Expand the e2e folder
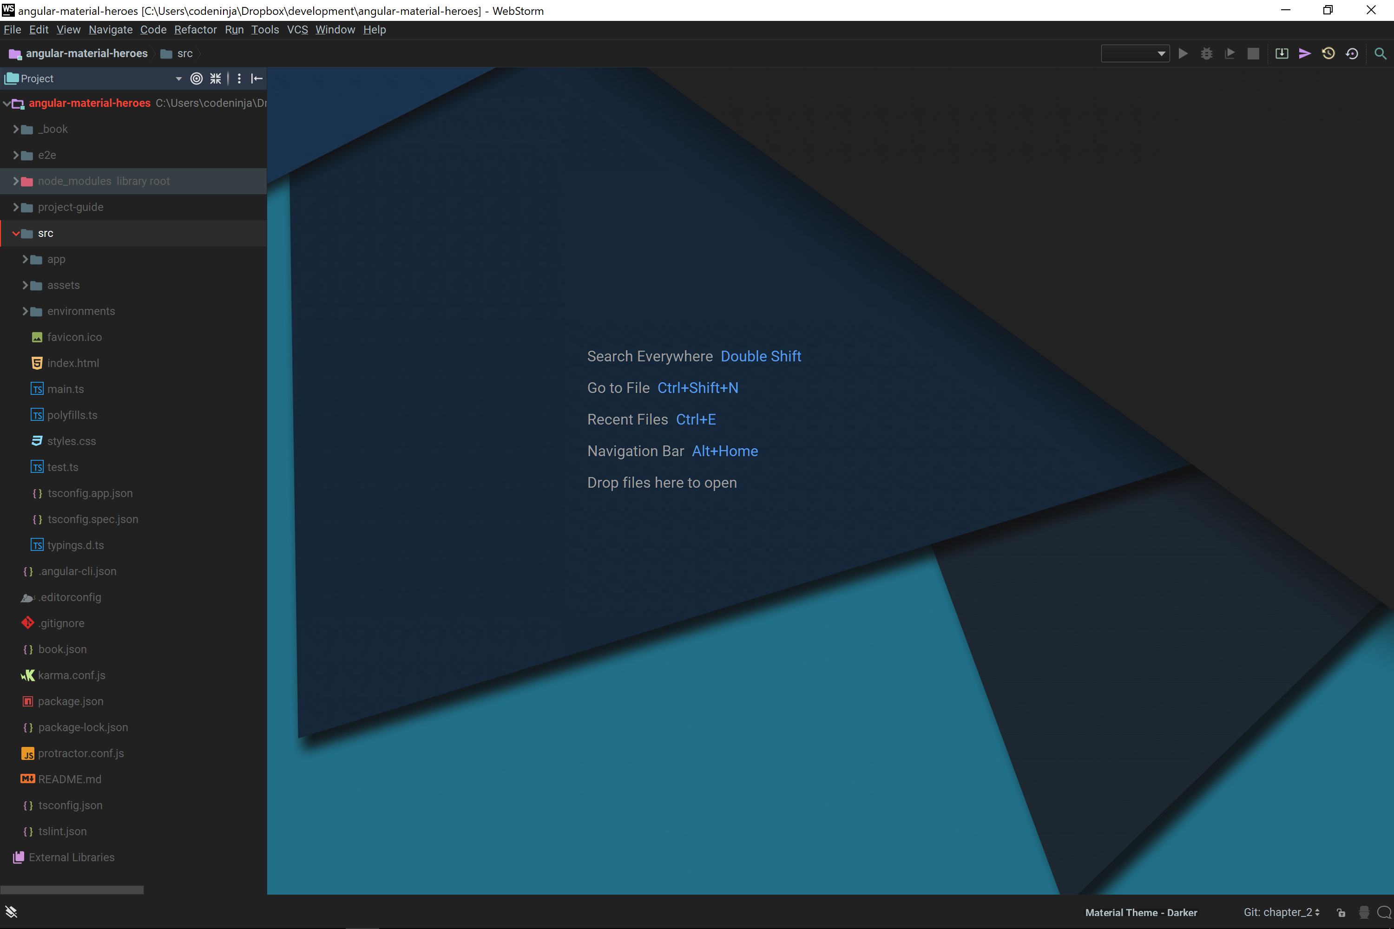 tap(16, 155)
